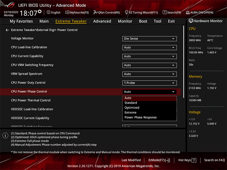Select the Voltage Monitor row label
This screenshot has width=227, height=170.
point(22,38)
